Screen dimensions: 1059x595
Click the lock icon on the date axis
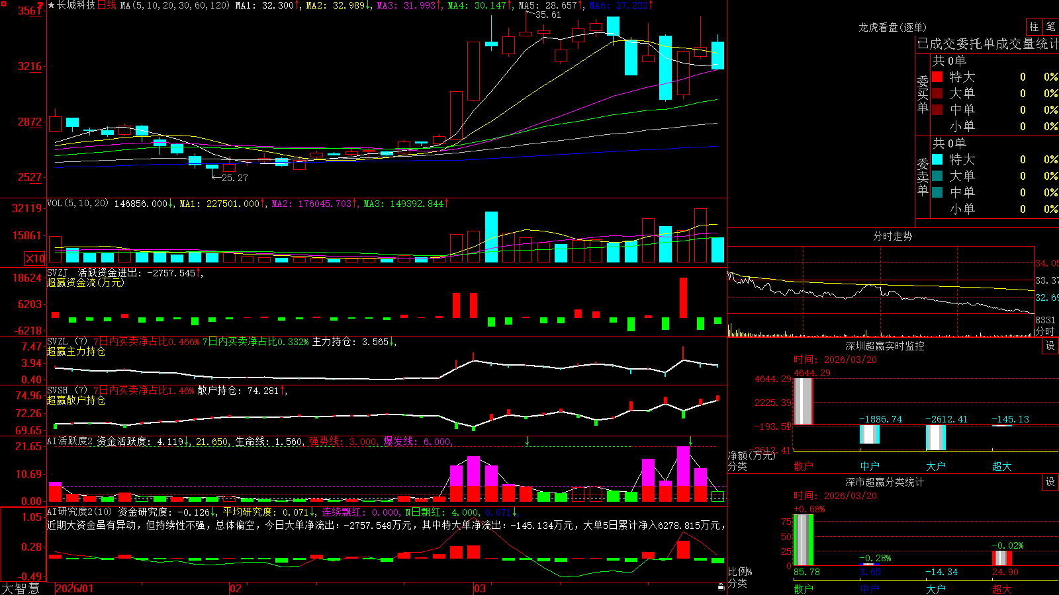pos(721,587)
